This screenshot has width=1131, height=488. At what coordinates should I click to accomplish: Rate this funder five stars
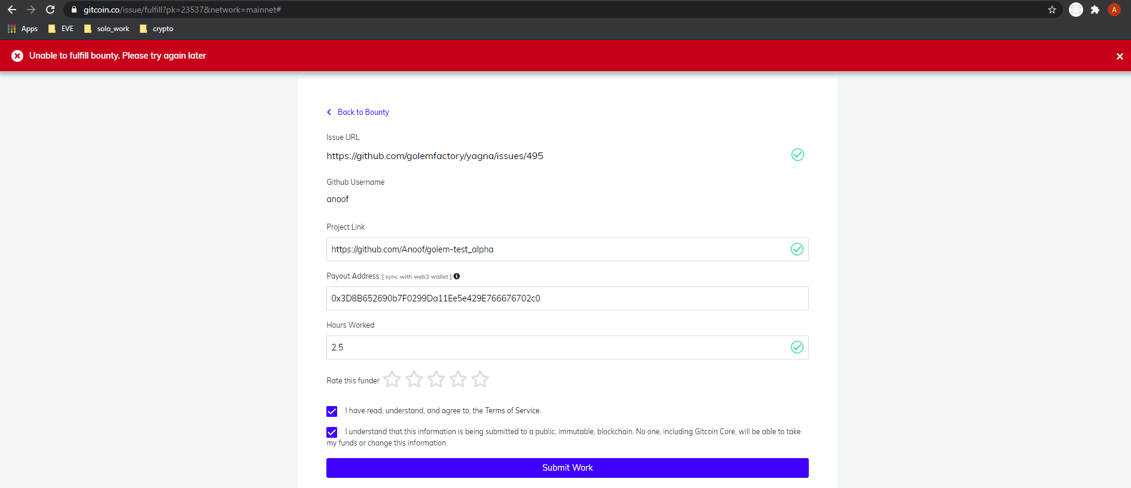pos(480,379)
